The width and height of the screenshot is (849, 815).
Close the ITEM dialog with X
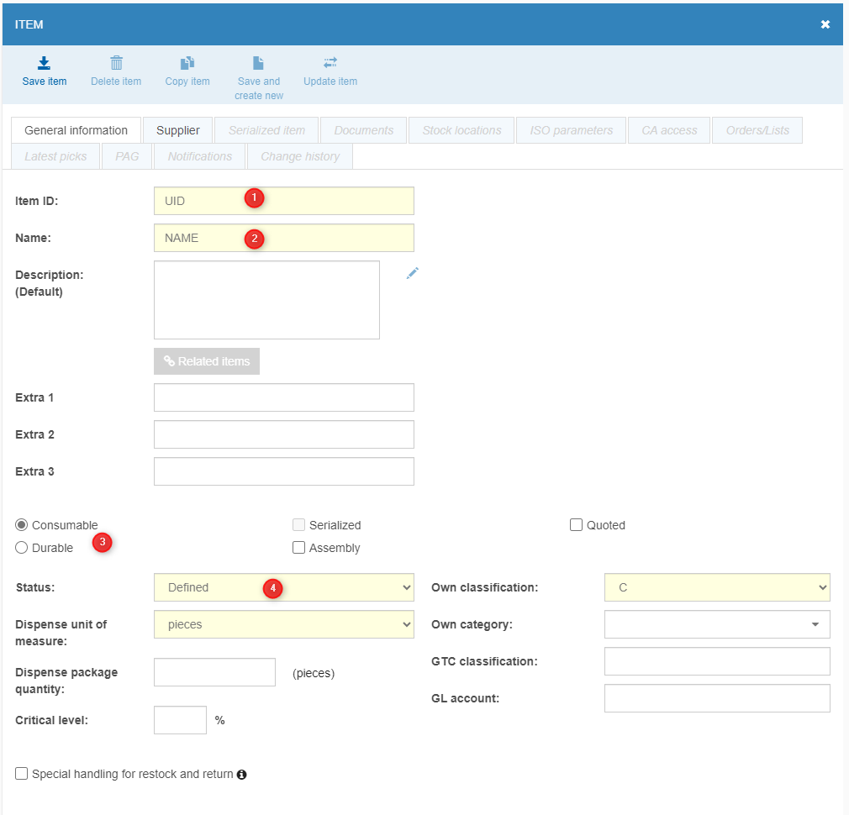point(825,24)
